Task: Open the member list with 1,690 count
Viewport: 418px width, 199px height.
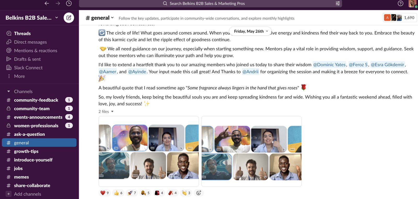Action: [399, 18]
